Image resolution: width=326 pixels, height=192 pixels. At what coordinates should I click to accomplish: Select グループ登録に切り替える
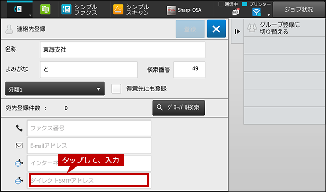coord(285,28)
